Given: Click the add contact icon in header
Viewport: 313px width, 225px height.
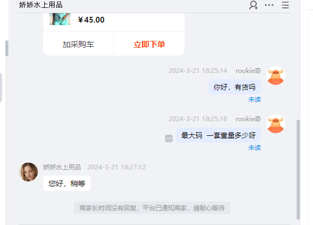Looking at the screenshot, I should (x=254, y=5).
